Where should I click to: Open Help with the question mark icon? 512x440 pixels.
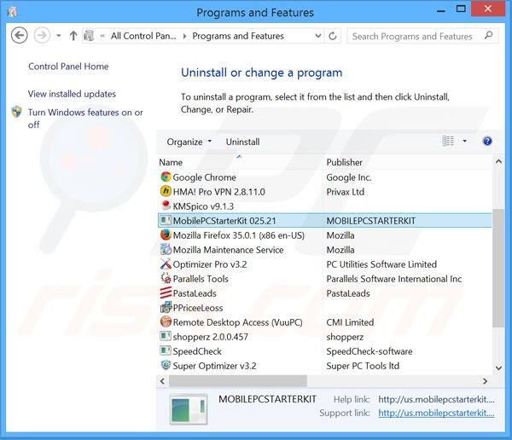(487, 141)
